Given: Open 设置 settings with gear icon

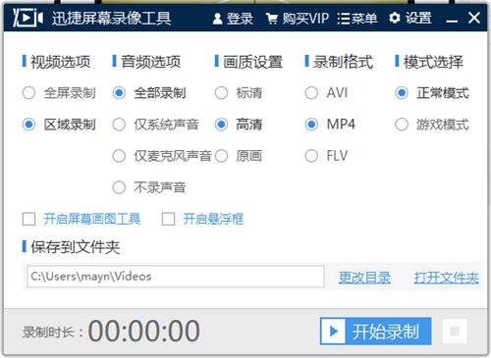Looking at the screenshot, I should coord(410,18).
